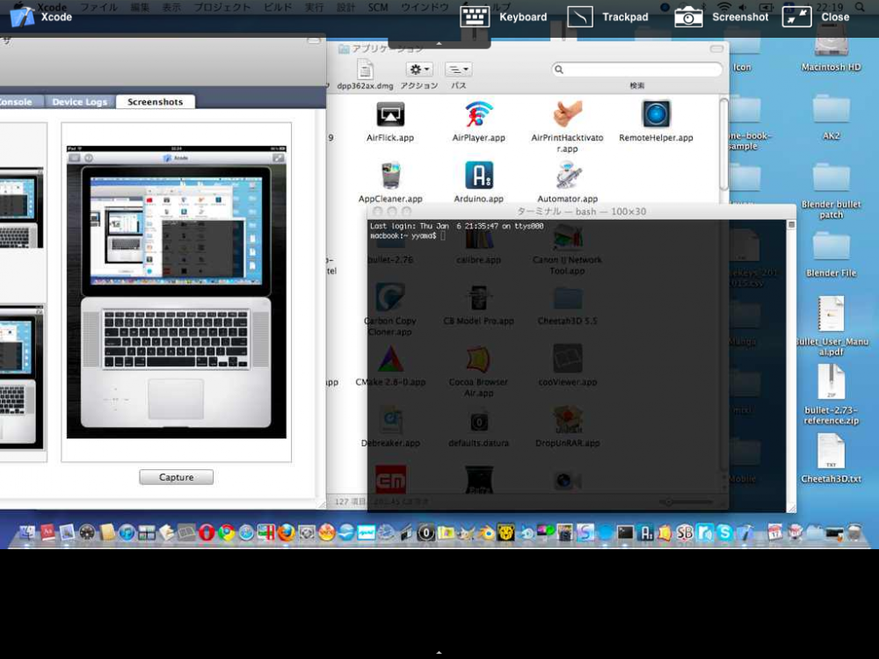Switch to Trackpad mode
879x659 pixels.
(x=607, y=17)
